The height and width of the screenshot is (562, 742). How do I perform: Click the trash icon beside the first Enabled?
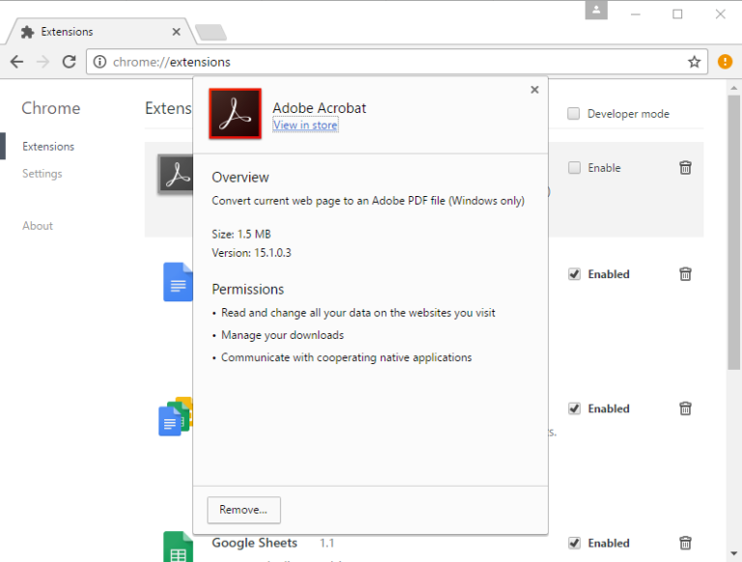point(685,274)
